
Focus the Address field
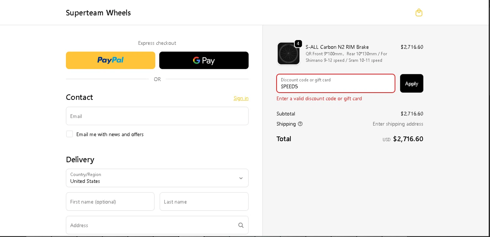[157, 225]
